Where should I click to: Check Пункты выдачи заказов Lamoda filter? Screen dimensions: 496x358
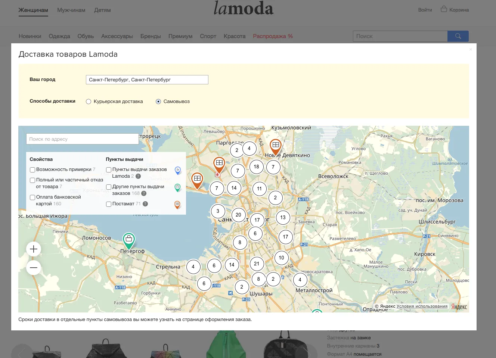(x=109, y=170)
